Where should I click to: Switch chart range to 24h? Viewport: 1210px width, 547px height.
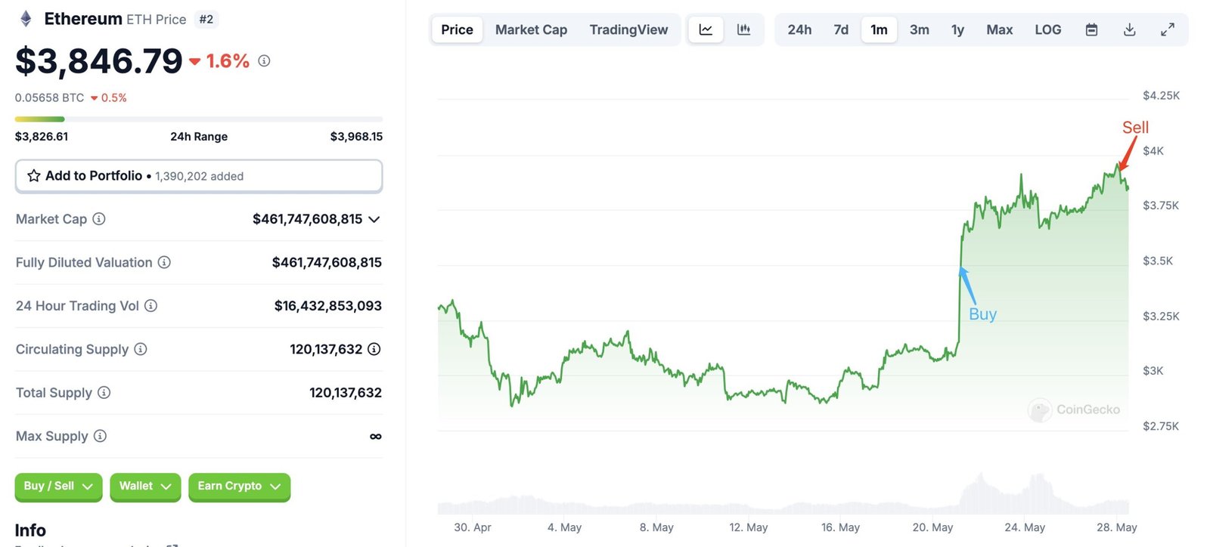[799, 29]
